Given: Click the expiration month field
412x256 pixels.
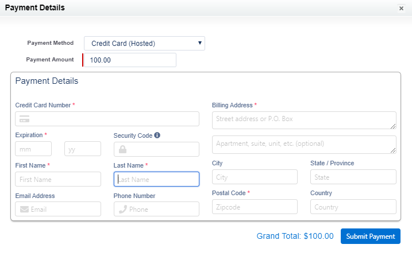Looking at the screenshot, I should [33, 149].
